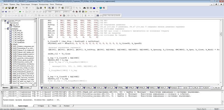
Task: Click the Save diskette toolbar icon
Action: 9,8
